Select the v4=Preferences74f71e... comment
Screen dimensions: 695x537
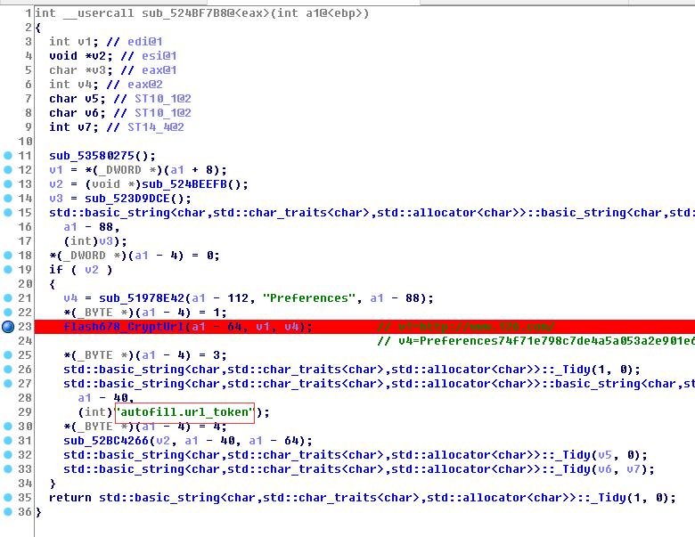[x=536, y=341]
